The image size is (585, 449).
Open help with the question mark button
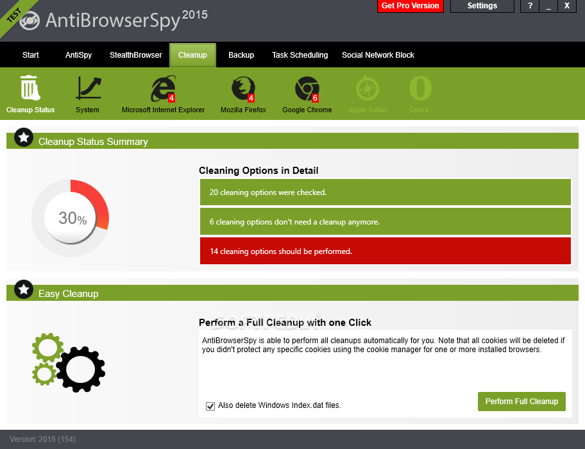(x=530, y=6)
